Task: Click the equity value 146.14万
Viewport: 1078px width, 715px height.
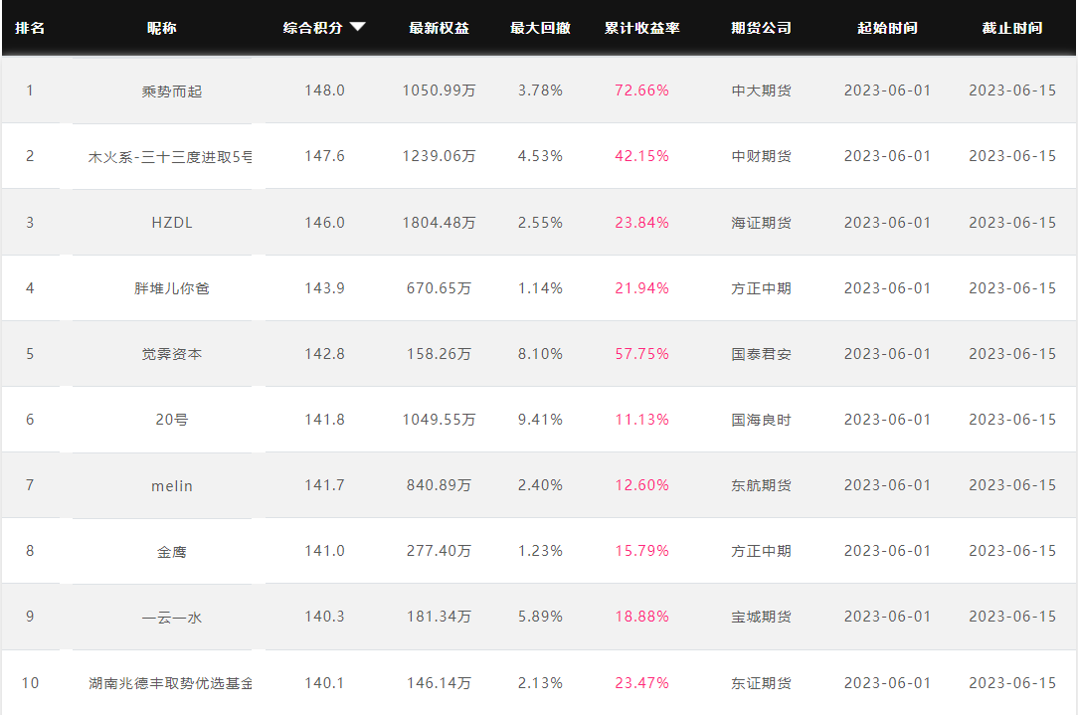Action: pyautogui.click(x=440, y=683)
